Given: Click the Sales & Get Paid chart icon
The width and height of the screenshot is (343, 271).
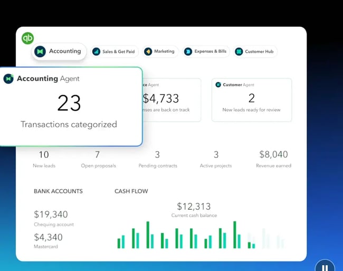Looking at the screenshot, I should point(96,52).
